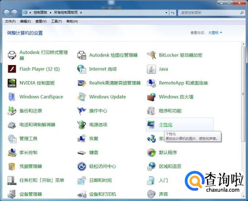The height and width of the screenshot is (201, 248).
Task: Click the search magnifier icon
Action: 242,13
